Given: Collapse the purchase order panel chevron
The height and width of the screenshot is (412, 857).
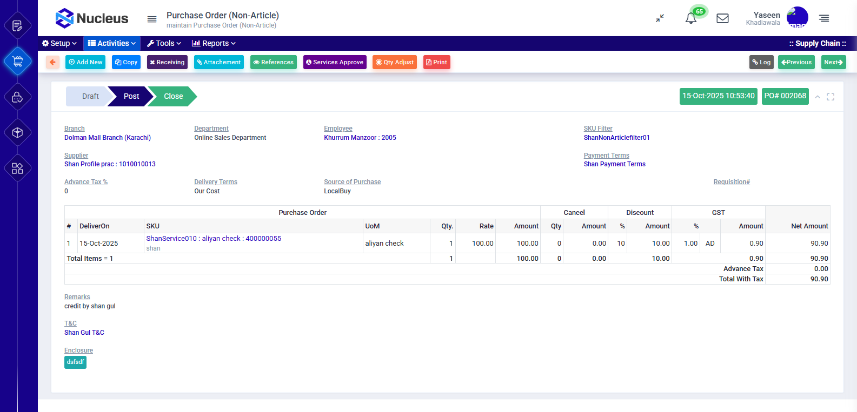Looking at the screenshot, I should point(818,97).
